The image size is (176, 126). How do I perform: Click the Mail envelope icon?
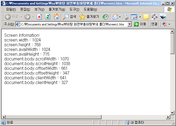coord(115,17)
